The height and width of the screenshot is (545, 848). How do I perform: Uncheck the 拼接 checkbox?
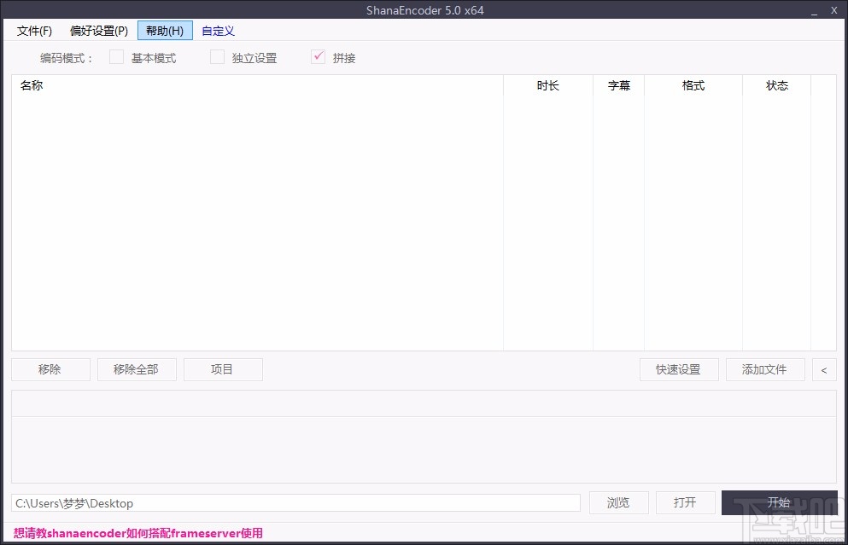click(x=318, y=56)
